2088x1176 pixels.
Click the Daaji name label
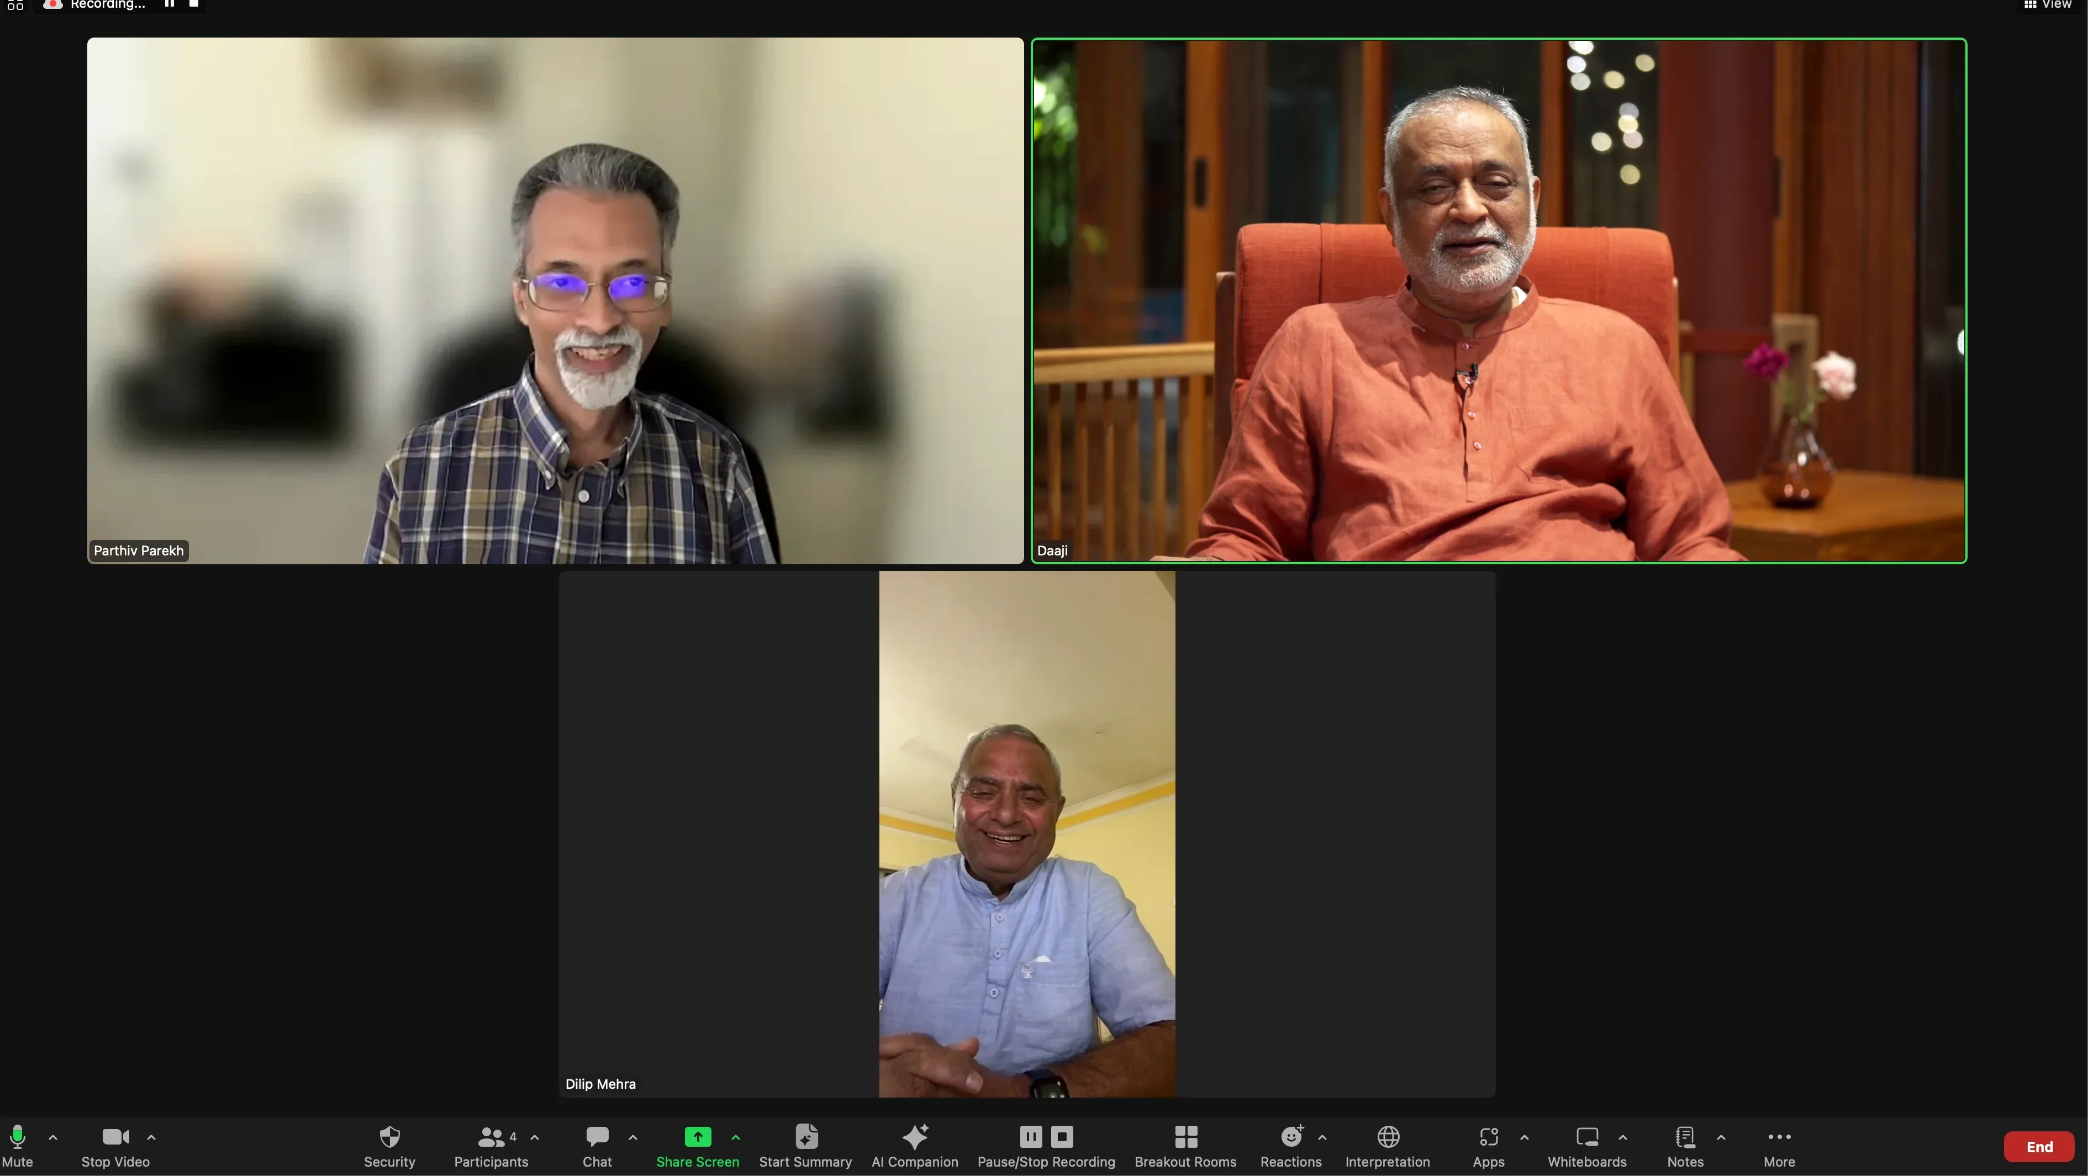click(1052, 551)
